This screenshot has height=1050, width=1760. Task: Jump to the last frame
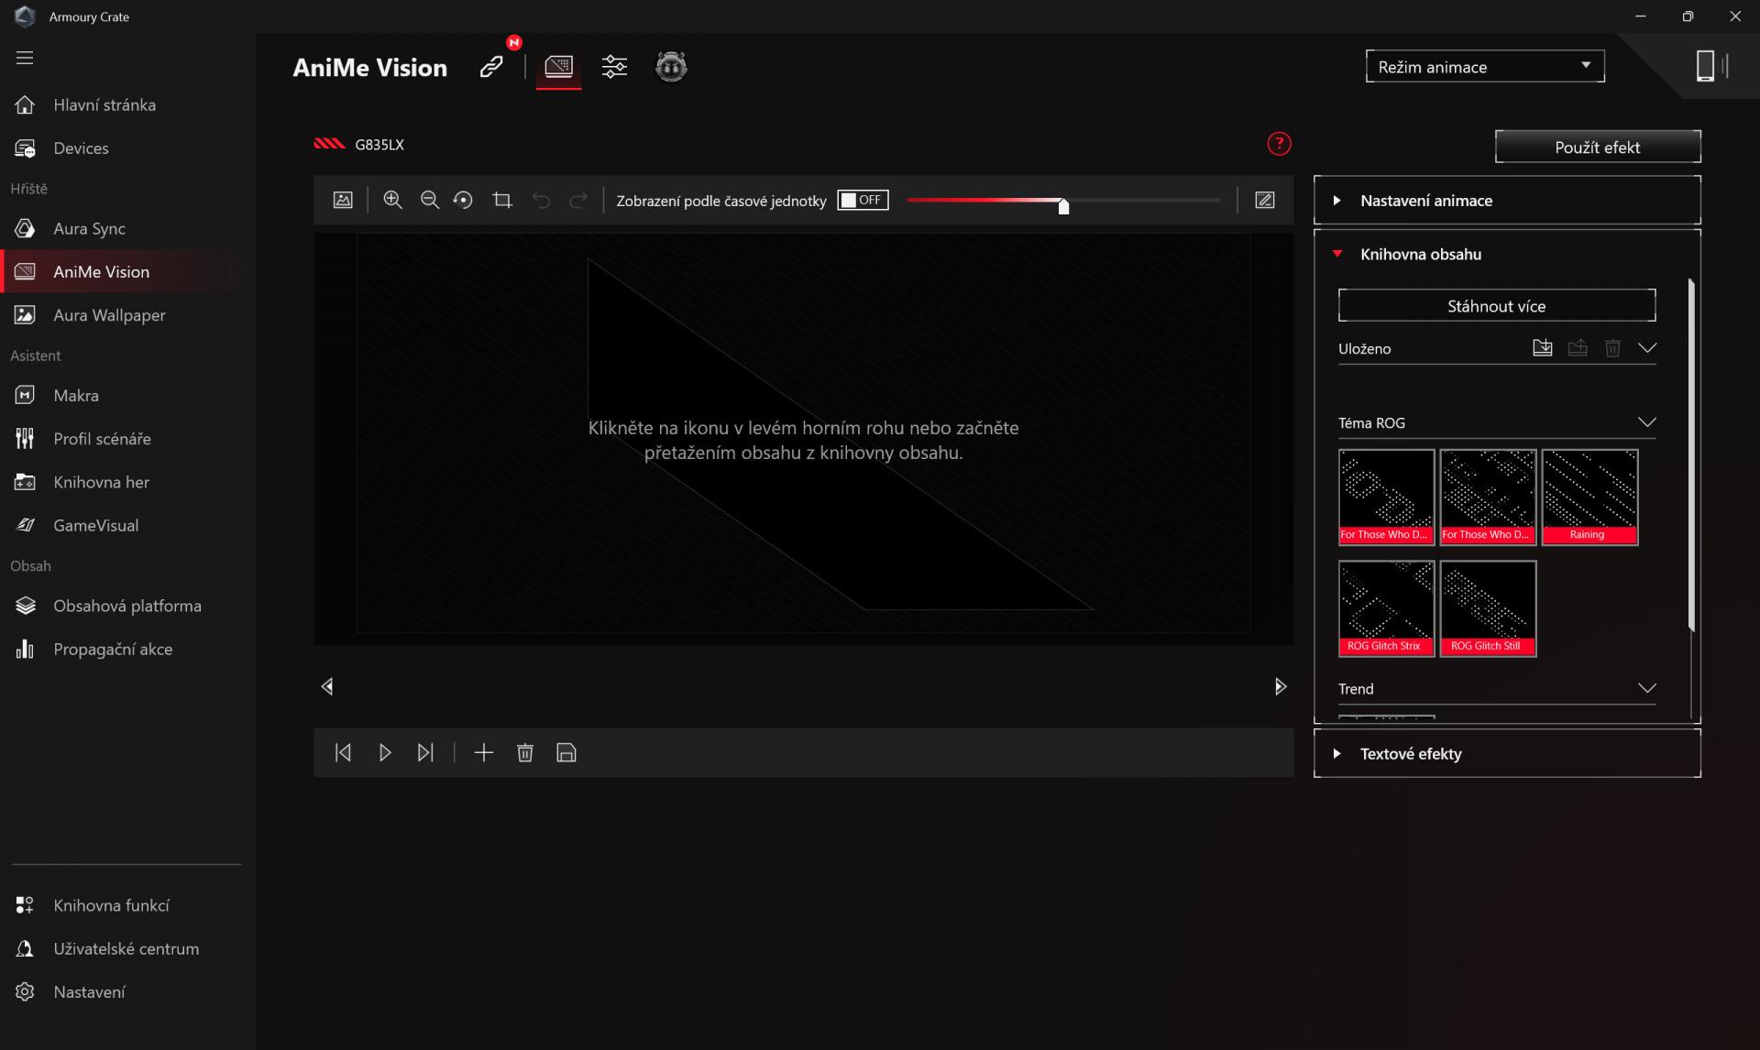425,752
